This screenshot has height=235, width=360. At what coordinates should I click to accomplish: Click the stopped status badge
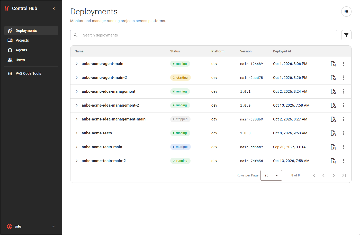click(180, 119)
